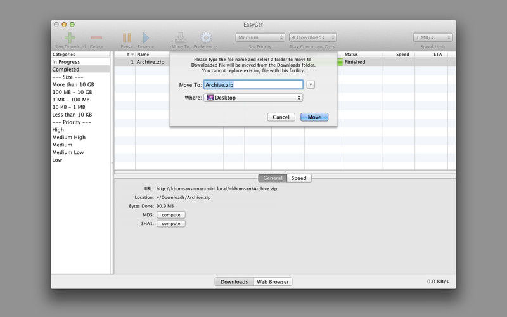The image size is (507, 317).
Task: Click the Move button
Action: click(x=314, y=117)
